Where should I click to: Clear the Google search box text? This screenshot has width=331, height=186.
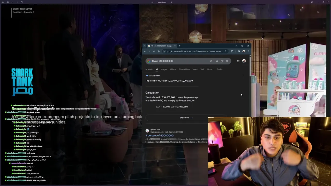pyautogui.click(x=210, y=61)
